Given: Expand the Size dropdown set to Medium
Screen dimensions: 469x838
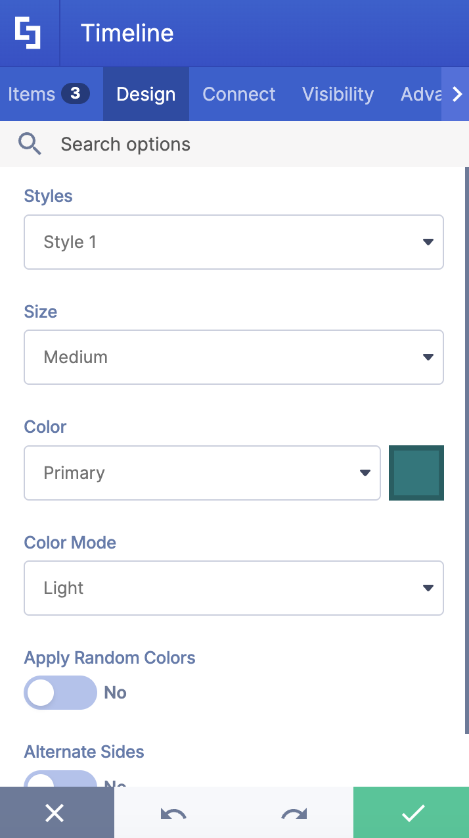Looking at the screenshot, I should pos(233,357).
